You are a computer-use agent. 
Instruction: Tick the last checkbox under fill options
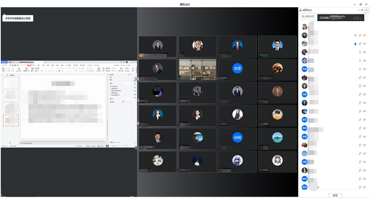[x=111, y=94]
